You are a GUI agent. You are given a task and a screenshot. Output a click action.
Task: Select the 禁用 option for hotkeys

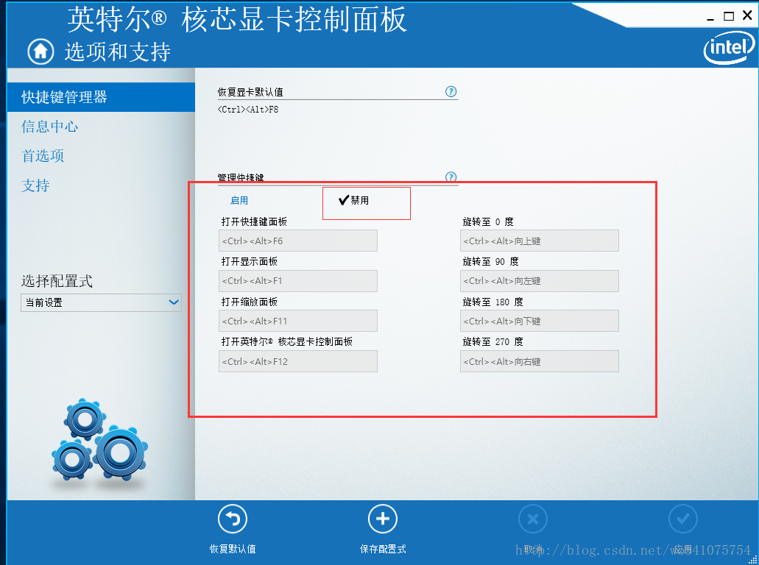coord(354,200)
